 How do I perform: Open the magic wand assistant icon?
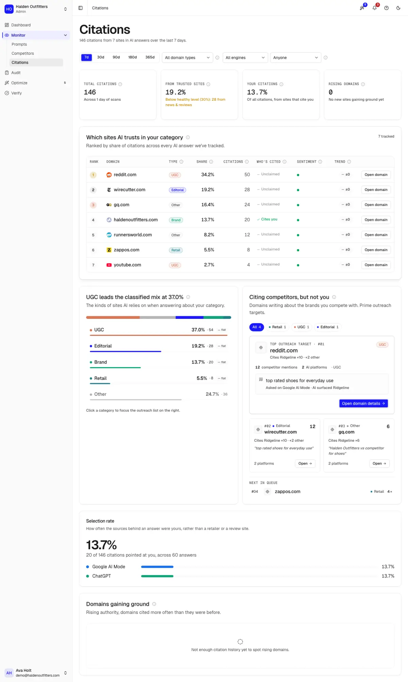click(362, 8)
